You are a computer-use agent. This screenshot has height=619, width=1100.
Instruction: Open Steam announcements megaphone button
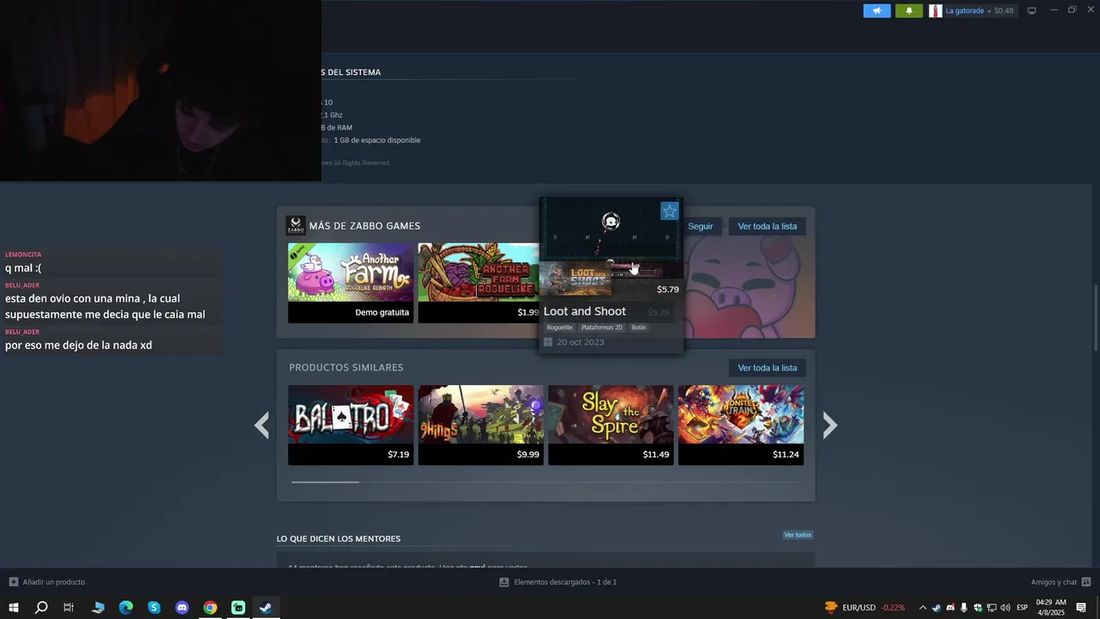[x=877, y=10]
